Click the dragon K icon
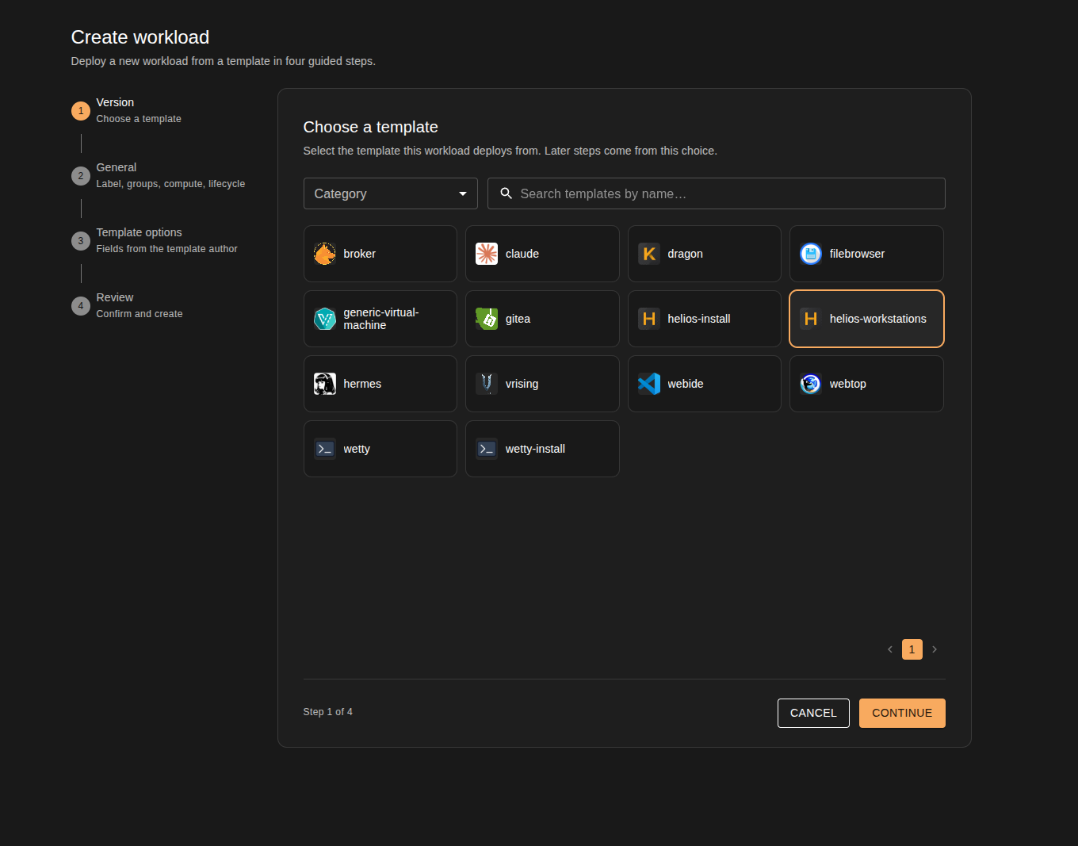1078x846 pixels. pyautogui.click(x=649, y=254)
